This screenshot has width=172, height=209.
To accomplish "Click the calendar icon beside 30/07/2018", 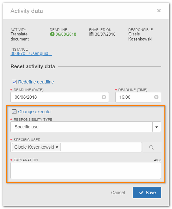I will point(91,34).
